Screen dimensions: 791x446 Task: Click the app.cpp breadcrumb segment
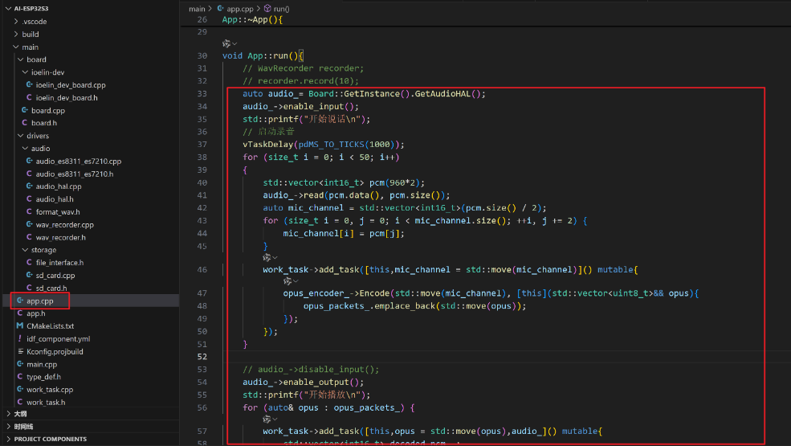pos(240,9)
